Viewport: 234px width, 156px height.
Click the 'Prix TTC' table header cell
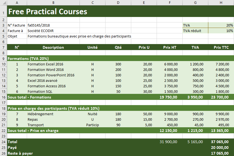[x=221, y=47]
